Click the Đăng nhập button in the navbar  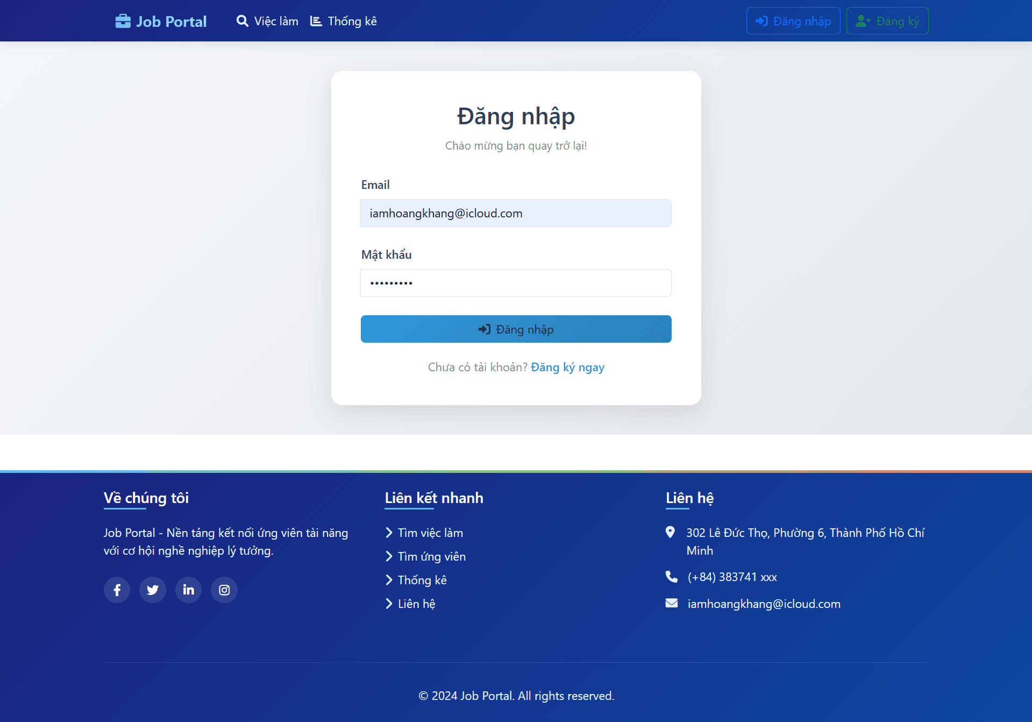point(793,21)
